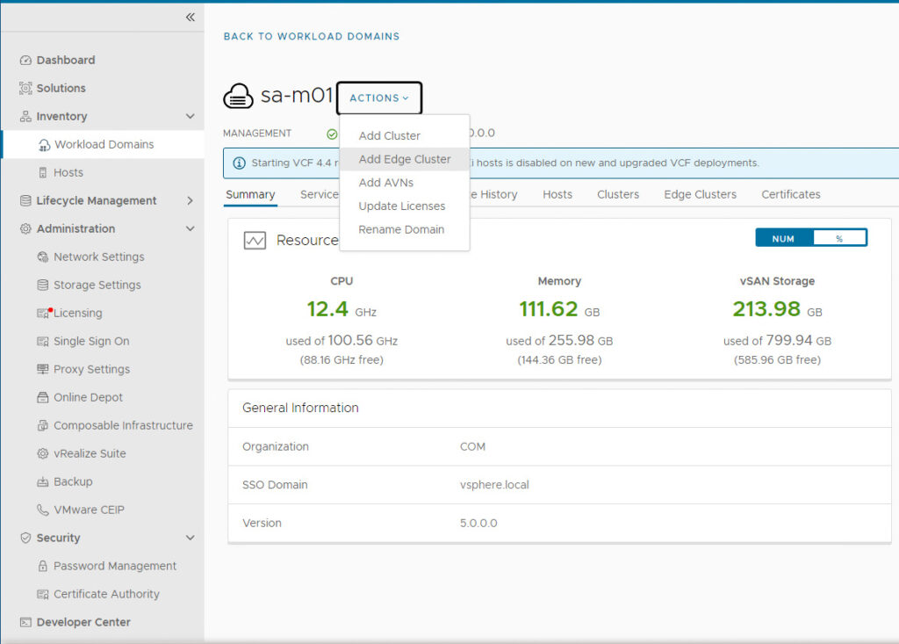Open Storage Settings page
The width and height of the screenshot is (899, 644).
[97, 286]
